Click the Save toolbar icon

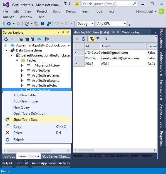click(x=43, y=24)
